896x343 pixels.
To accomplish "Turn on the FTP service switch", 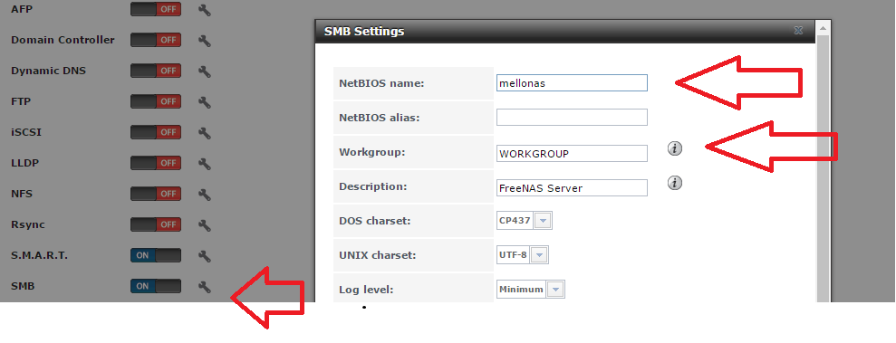I will pos(156,101).
